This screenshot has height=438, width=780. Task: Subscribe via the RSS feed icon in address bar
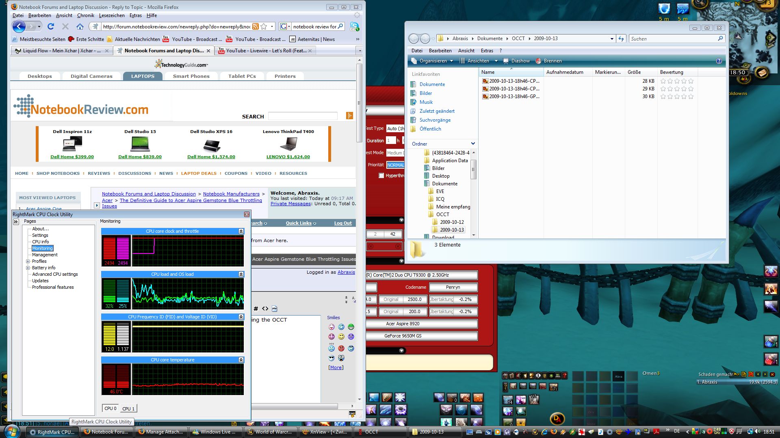tap(256, 27)
